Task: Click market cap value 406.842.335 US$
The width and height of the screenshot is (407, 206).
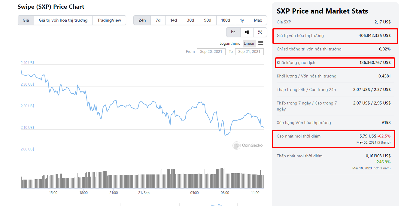Action: tap(375, 35)
